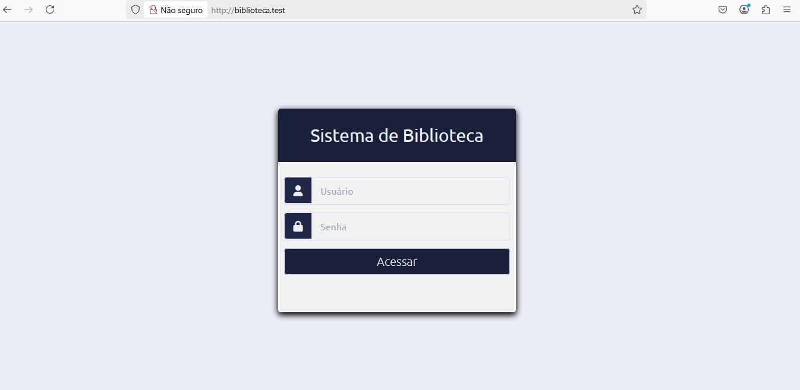This screenshot has width=800, height=390.
Task: Click the user silhouette icon beside Usuário
Action: 298,191
